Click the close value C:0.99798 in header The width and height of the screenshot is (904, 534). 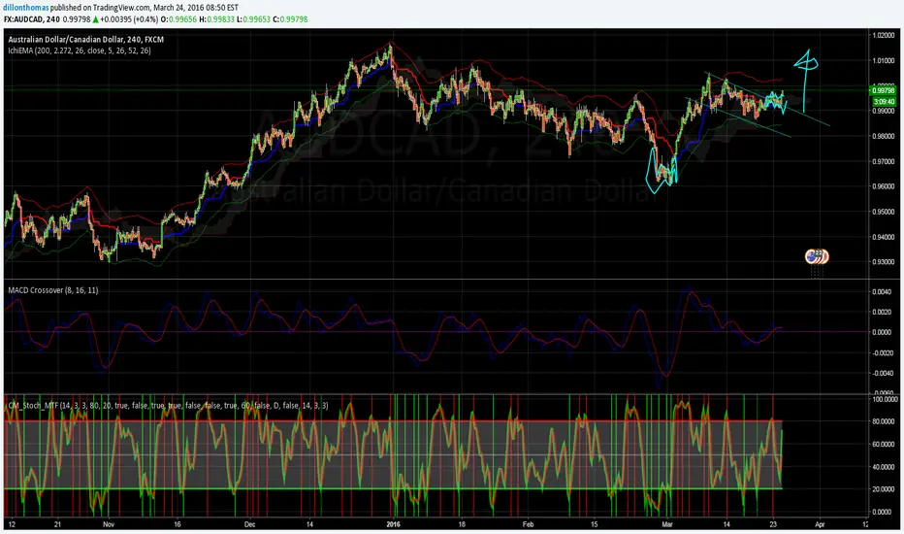click(x=290, y=19)
